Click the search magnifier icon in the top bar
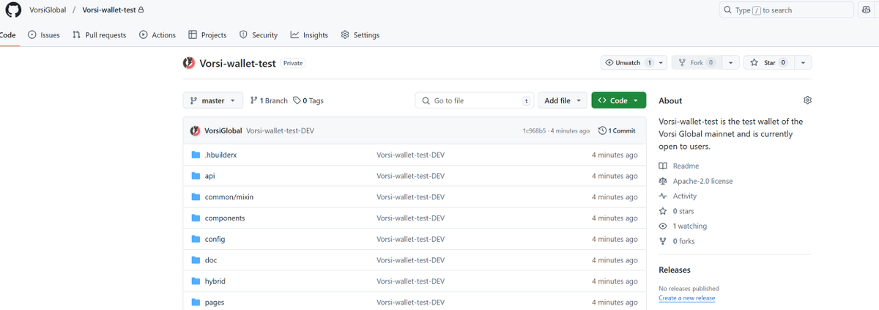The image size is (879, 310). (x=727, y=10)
